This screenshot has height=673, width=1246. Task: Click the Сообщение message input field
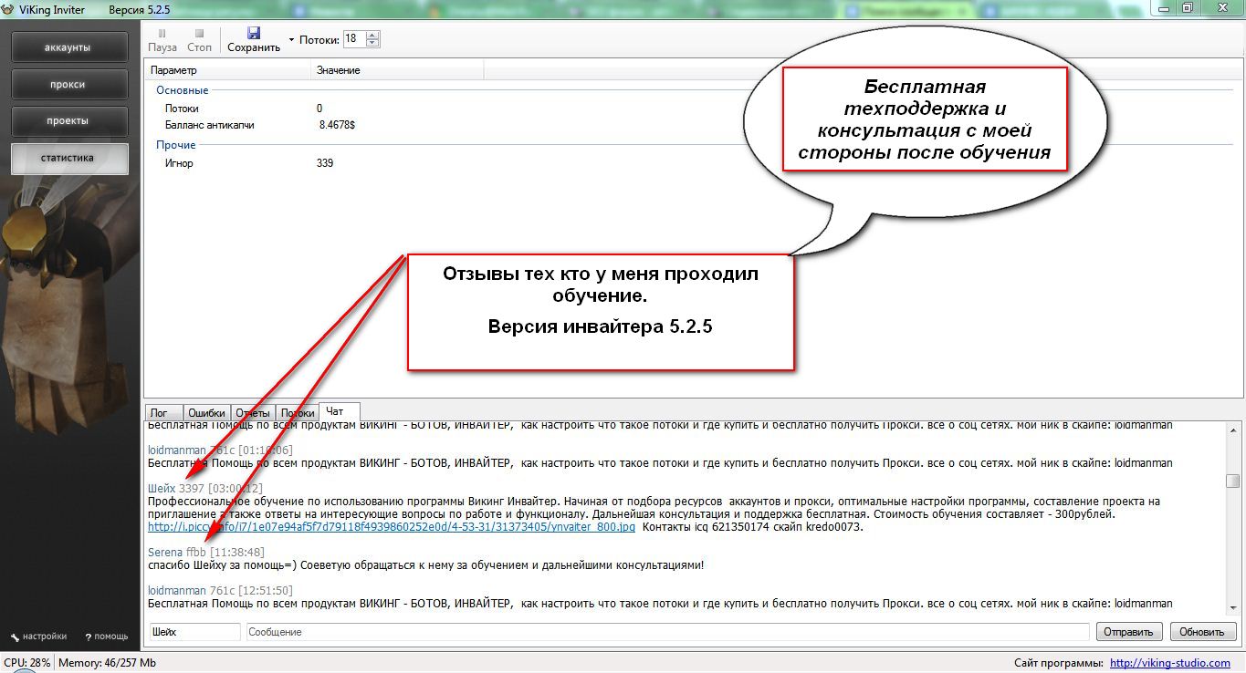pos(666,632)
